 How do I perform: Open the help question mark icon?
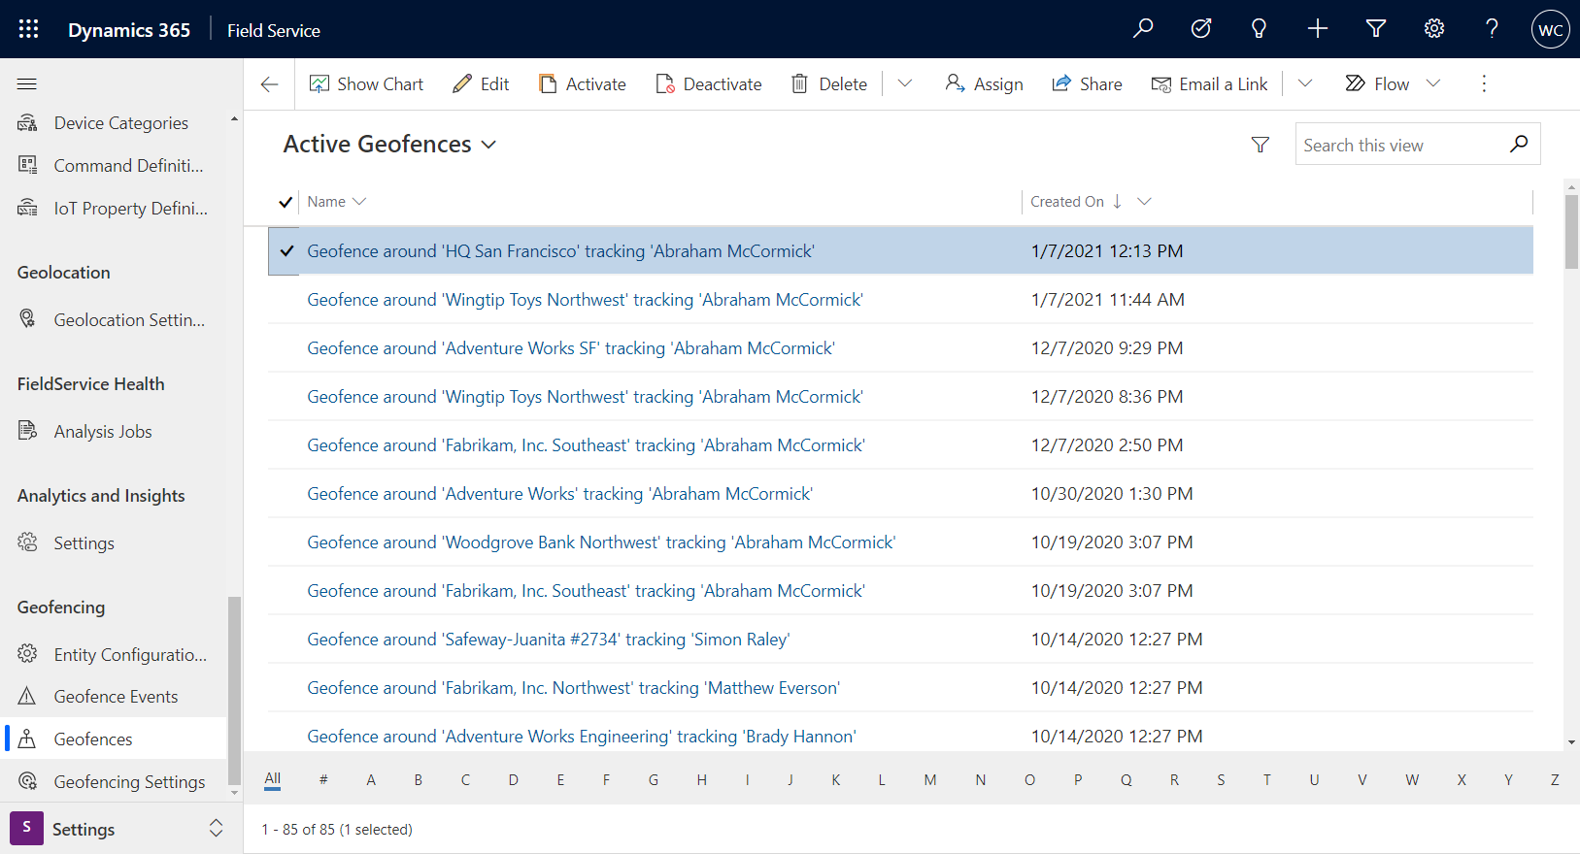coord(1492,29)
